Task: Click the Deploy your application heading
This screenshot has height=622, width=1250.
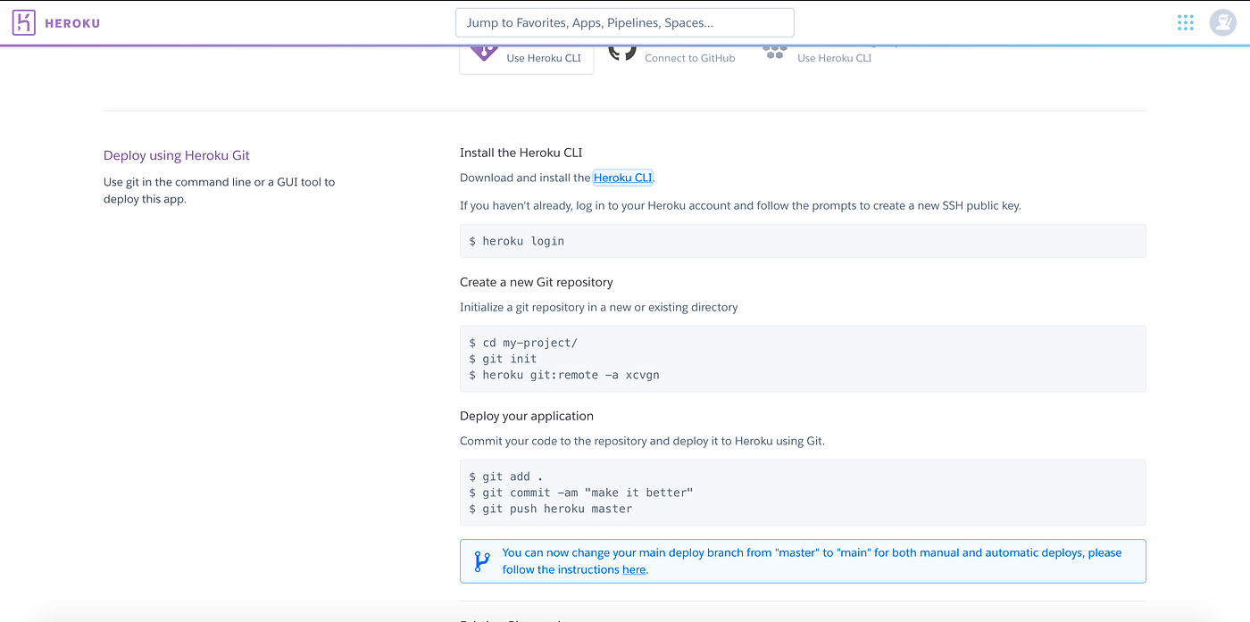Action: [527, 415]
